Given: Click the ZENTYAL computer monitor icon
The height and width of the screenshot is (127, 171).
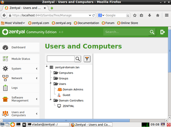Looking at the screenshot, I should point(59,106).
